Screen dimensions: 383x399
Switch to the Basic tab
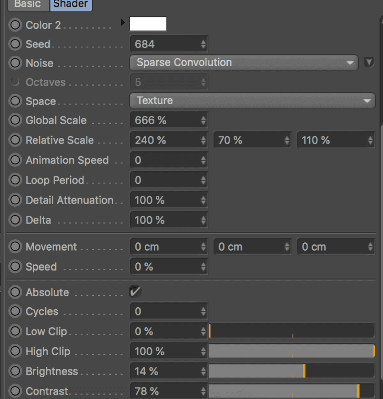coord(27,5)
